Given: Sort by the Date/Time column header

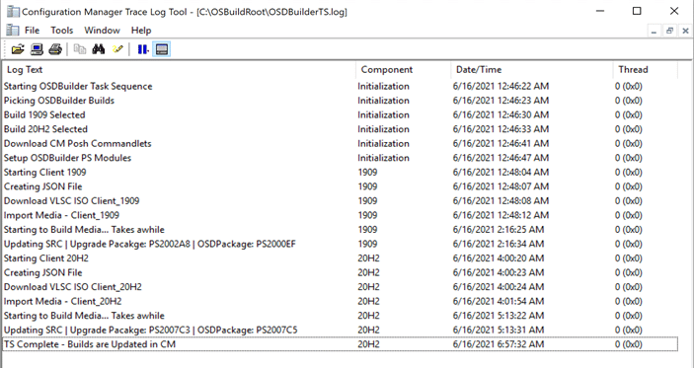Looking at the screenshot, I should tap(531, 69).
